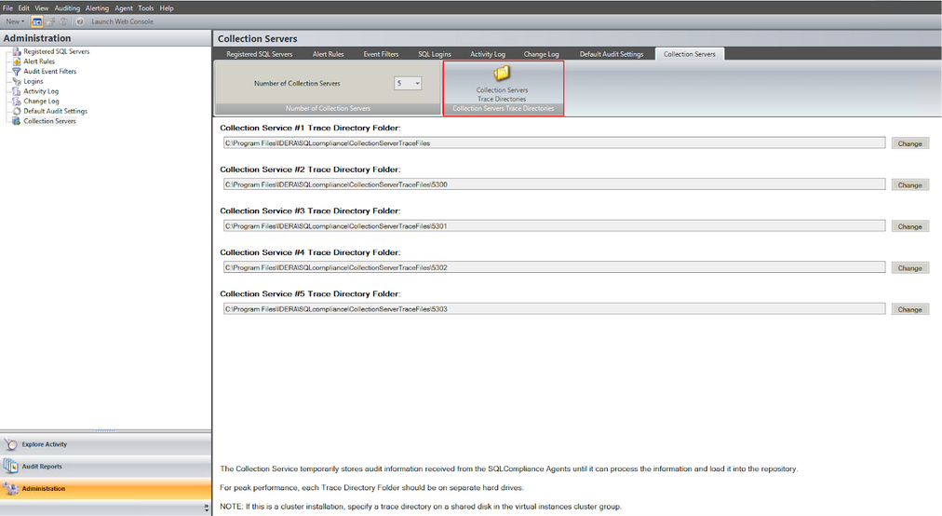
Task: Open the Explore Activity navigation pane
Action: point(106,444)
